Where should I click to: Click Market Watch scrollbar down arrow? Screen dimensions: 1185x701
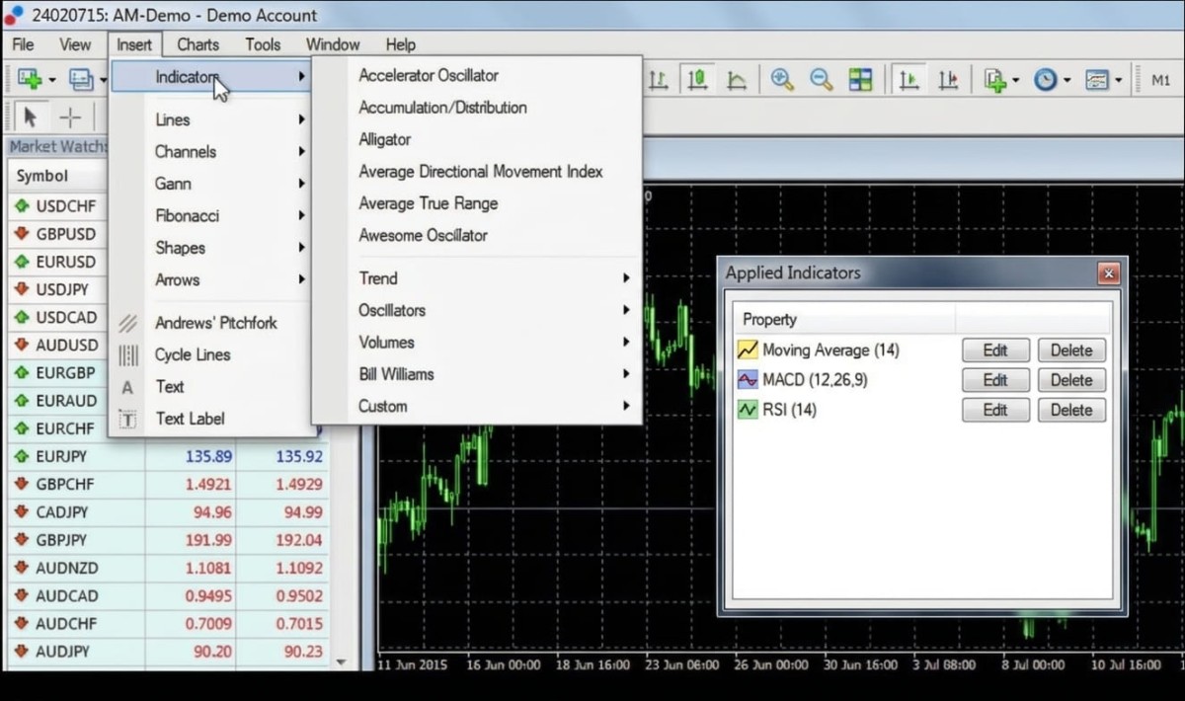342,662
